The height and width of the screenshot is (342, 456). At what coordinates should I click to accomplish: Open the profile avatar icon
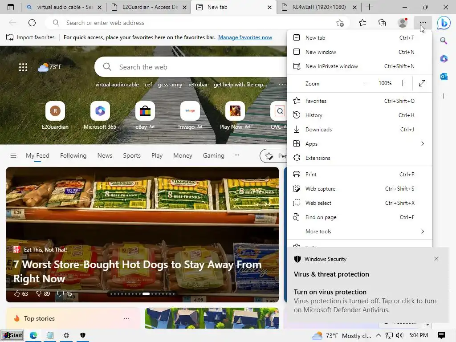403,23
